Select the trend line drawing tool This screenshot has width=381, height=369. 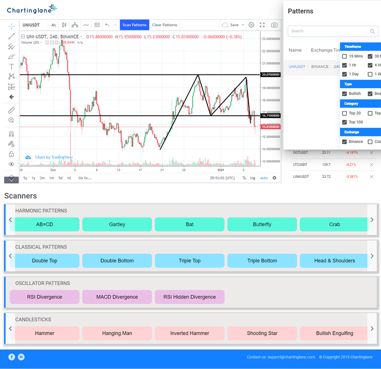11,36
